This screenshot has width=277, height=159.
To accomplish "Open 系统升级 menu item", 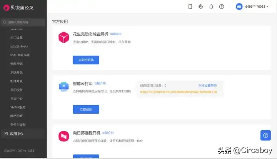I will 17,72.
